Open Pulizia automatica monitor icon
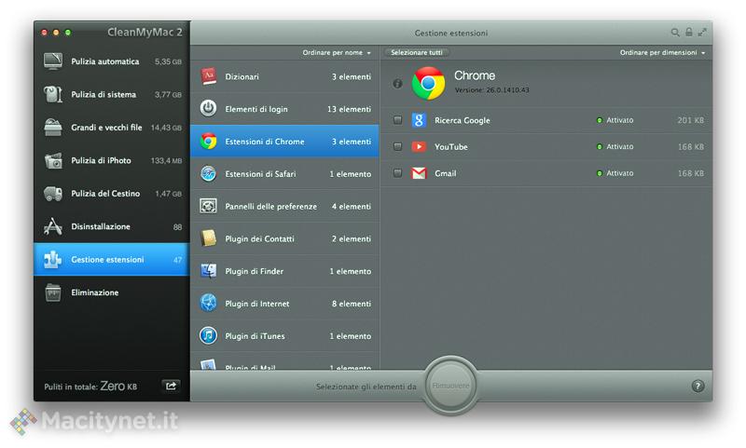The width and height of the screenshot is (746, 448). [53, 61]
